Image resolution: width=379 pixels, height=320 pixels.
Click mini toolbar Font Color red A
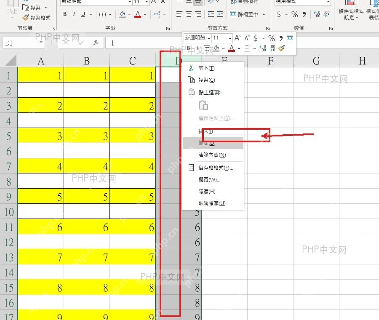[232, 48]
